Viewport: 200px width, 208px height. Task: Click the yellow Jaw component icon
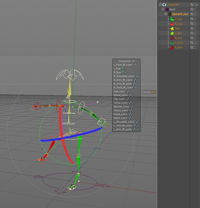[x=172, y=28]
